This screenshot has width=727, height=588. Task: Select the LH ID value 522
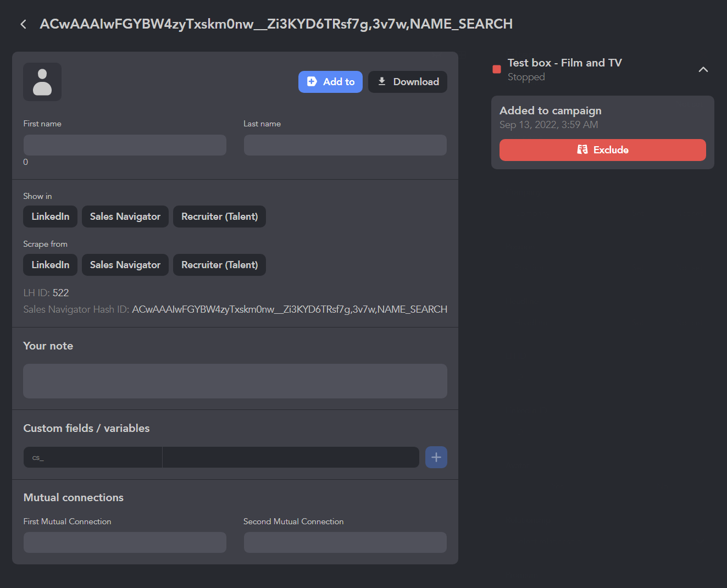(x=61, y=293)
